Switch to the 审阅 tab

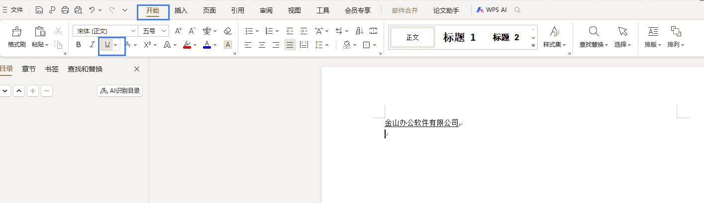point(266,10)
